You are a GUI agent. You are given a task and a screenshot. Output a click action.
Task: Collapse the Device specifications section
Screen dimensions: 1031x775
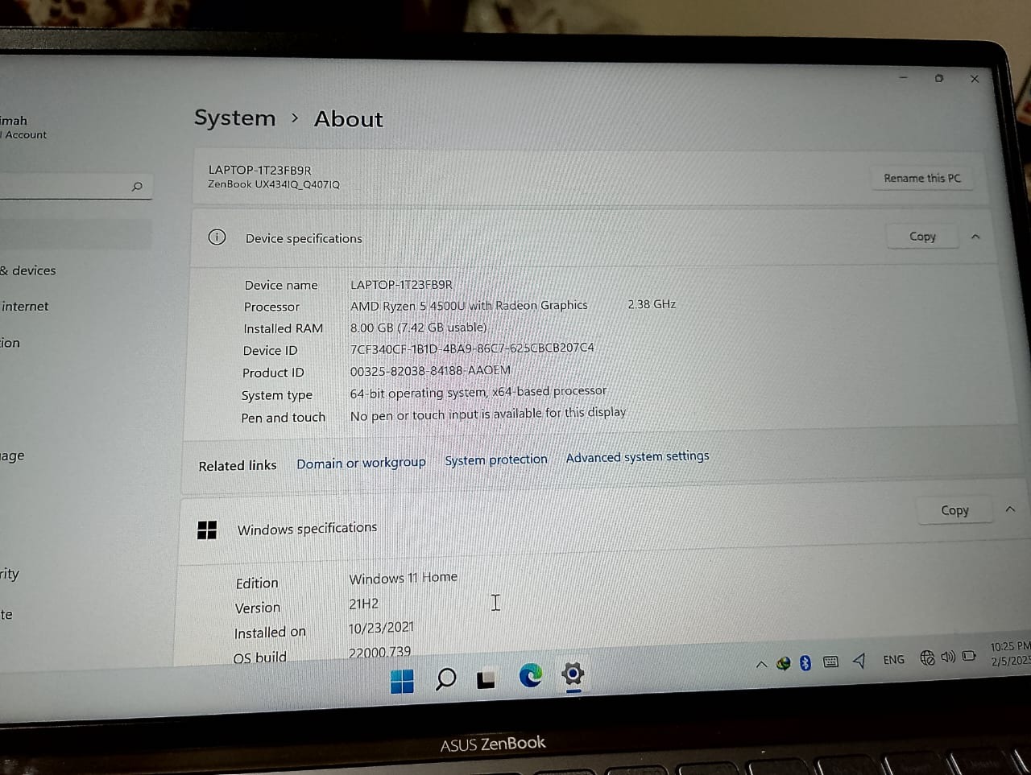[975, 237]
